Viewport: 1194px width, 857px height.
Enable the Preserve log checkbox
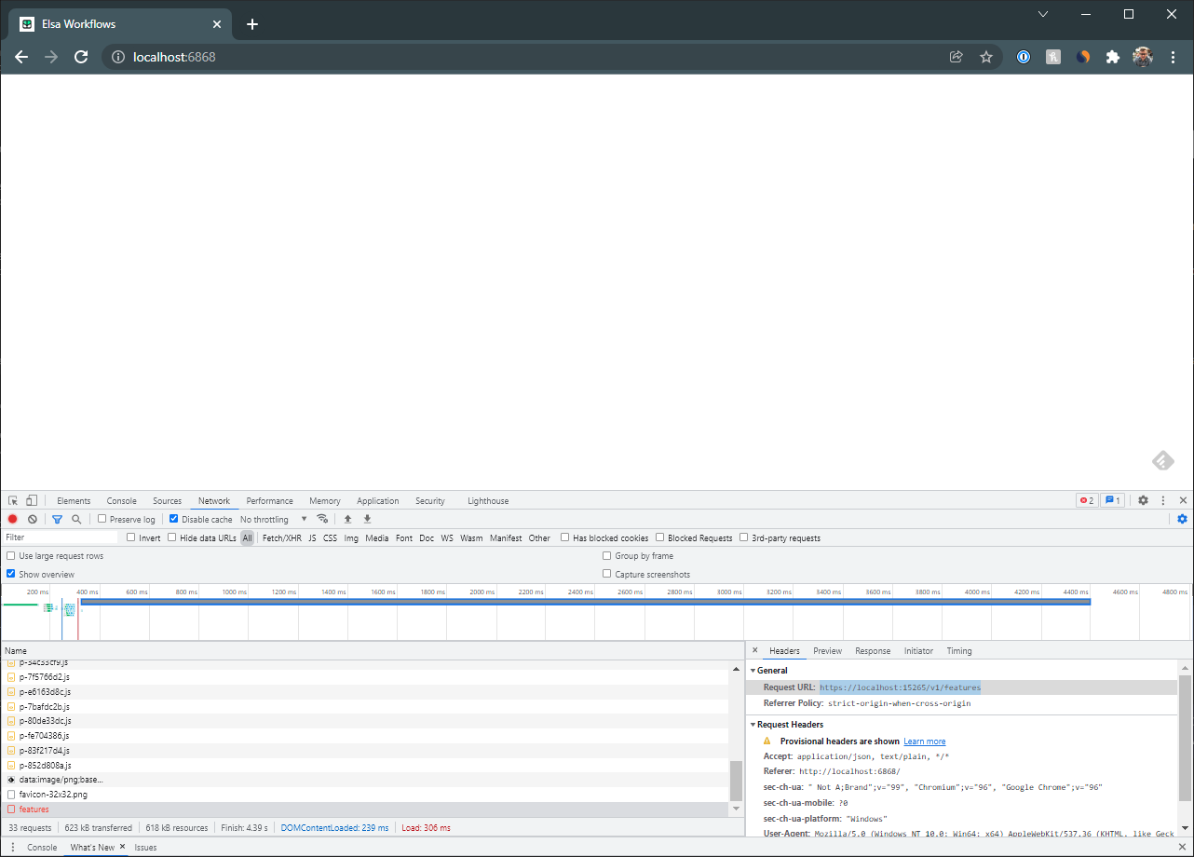tap(102, 519)
